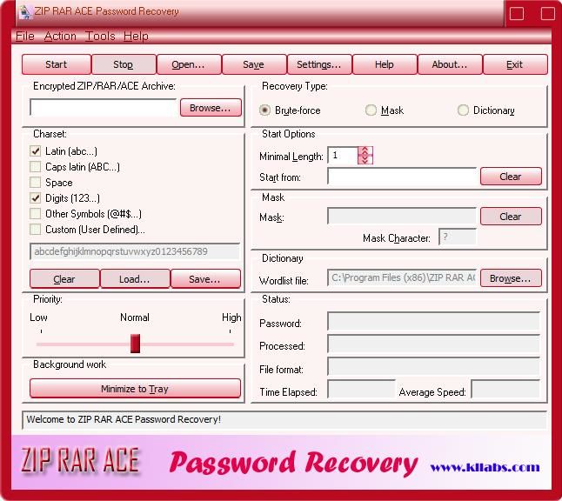Click the app icon in title bar

click(25, 11)
